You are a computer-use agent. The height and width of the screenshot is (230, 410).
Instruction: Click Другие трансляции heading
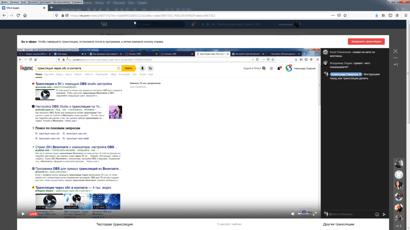pos(339,224)
